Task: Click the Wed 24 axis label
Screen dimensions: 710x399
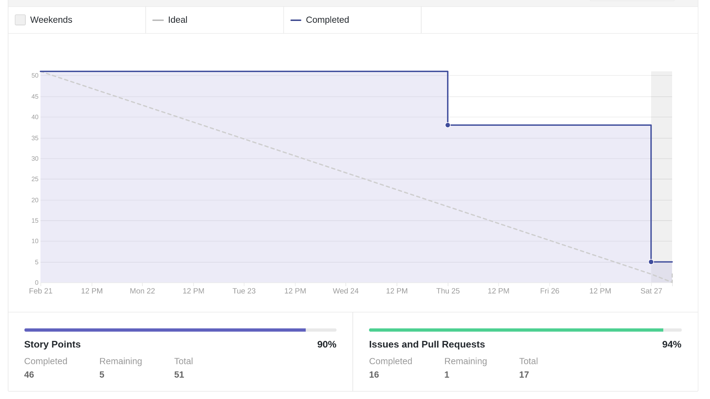Action: [x=346, y=291]
